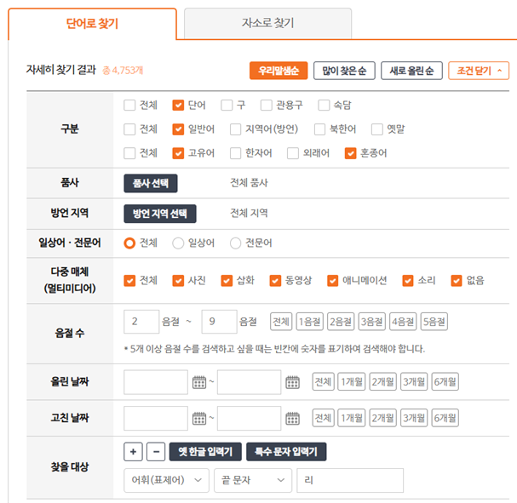
Task: Switch to 단어로 찾기 tab
Action: tap(92, 24)
